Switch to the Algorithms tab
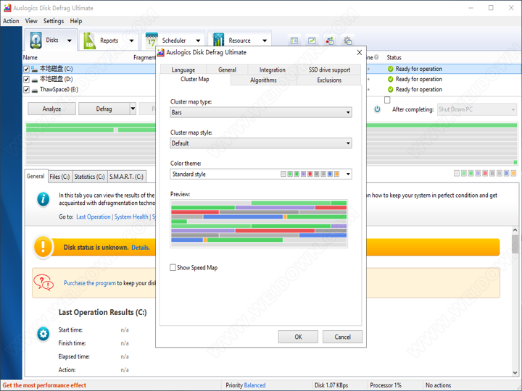 (263, 80)
